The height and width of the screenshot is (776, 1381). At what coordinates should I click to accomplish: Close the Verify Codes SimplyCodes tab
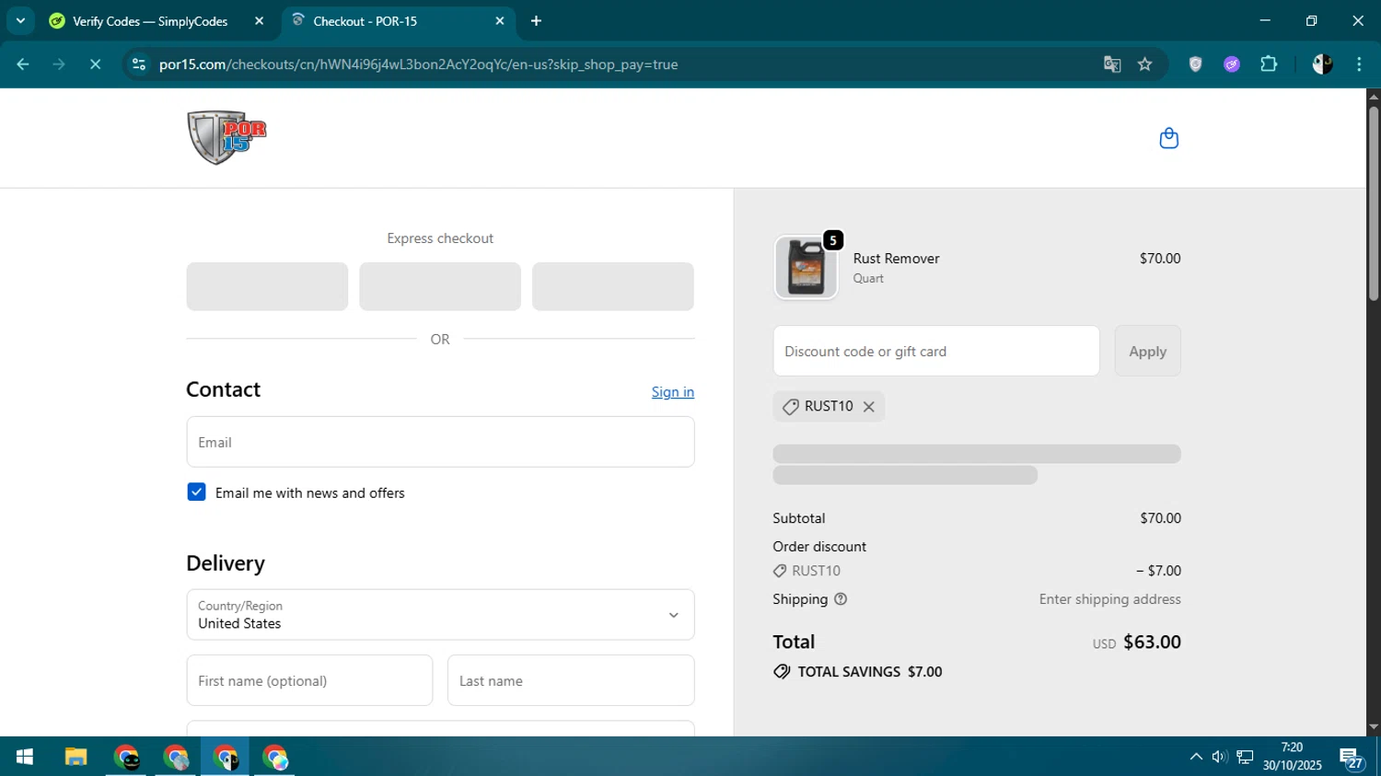pos(259,21)
